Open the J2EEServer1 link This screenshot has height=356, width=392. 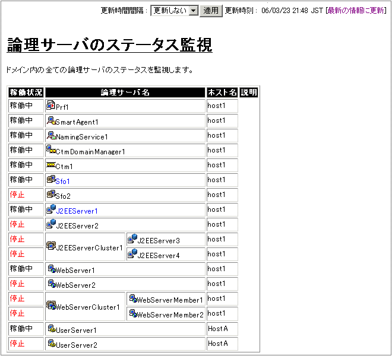pos(77,211)
